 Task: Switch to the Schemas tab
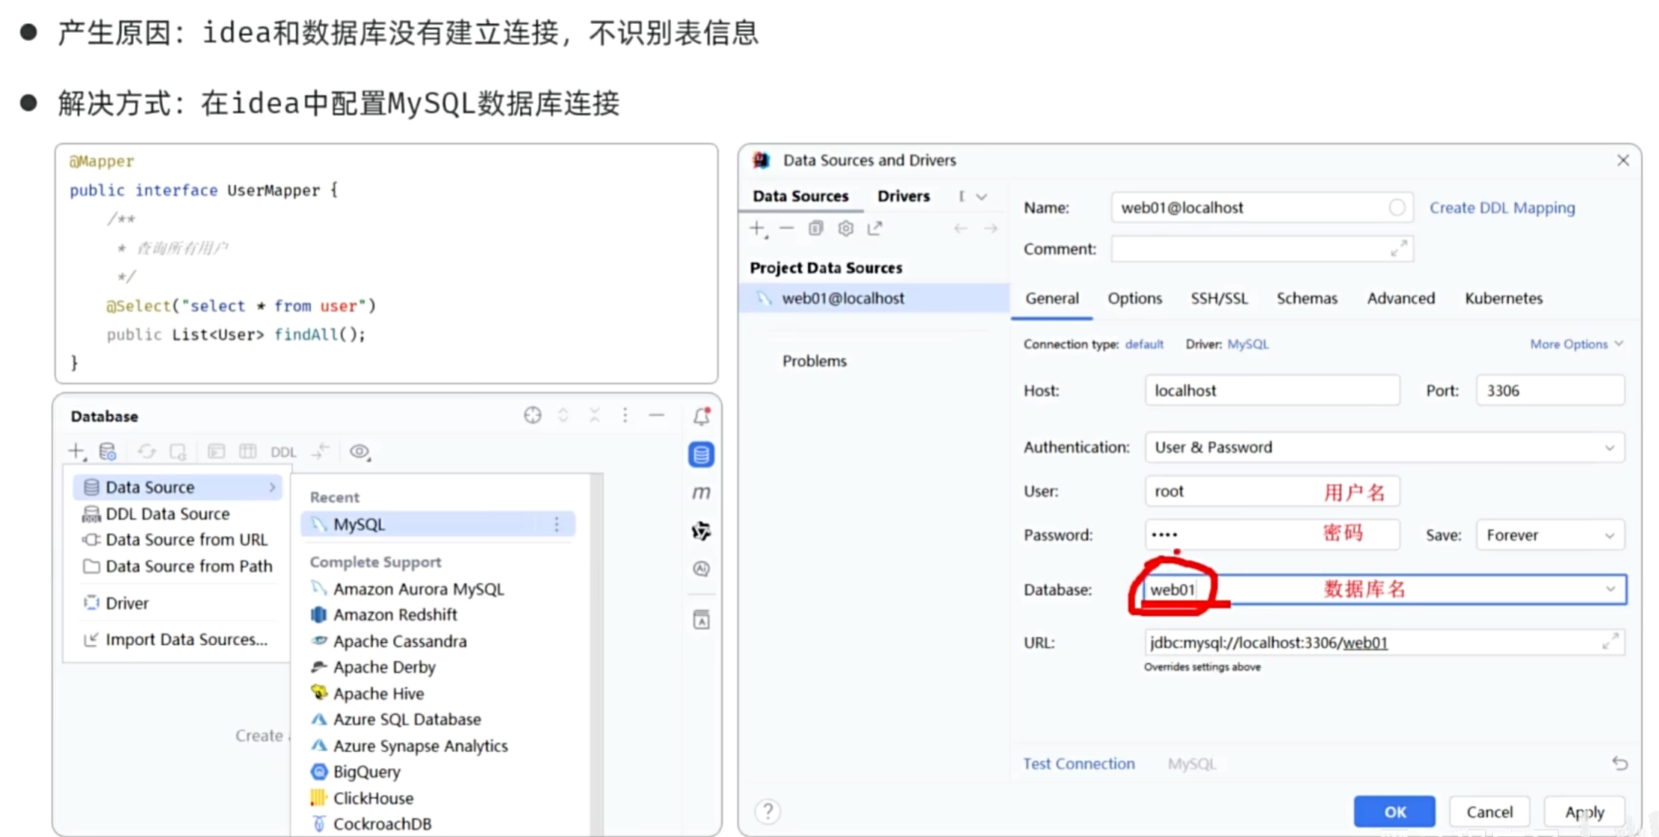(1306, 299)
